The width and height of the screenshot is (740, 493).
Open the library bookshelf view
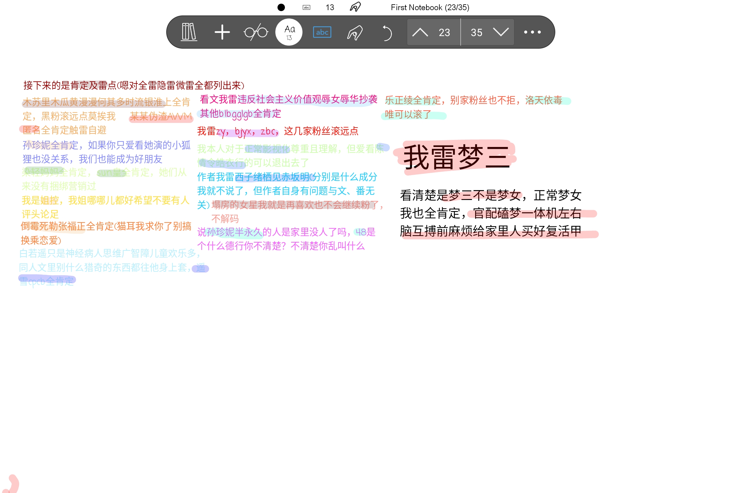(188, 32)
